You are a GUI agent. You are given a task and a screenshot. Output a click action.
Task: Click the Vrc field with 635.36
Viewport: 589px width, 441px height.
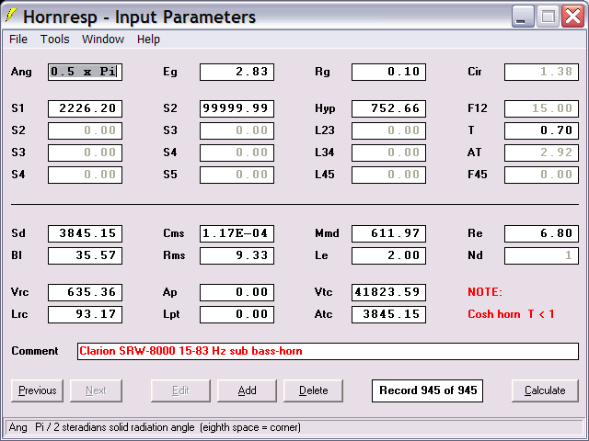[85, 292]
